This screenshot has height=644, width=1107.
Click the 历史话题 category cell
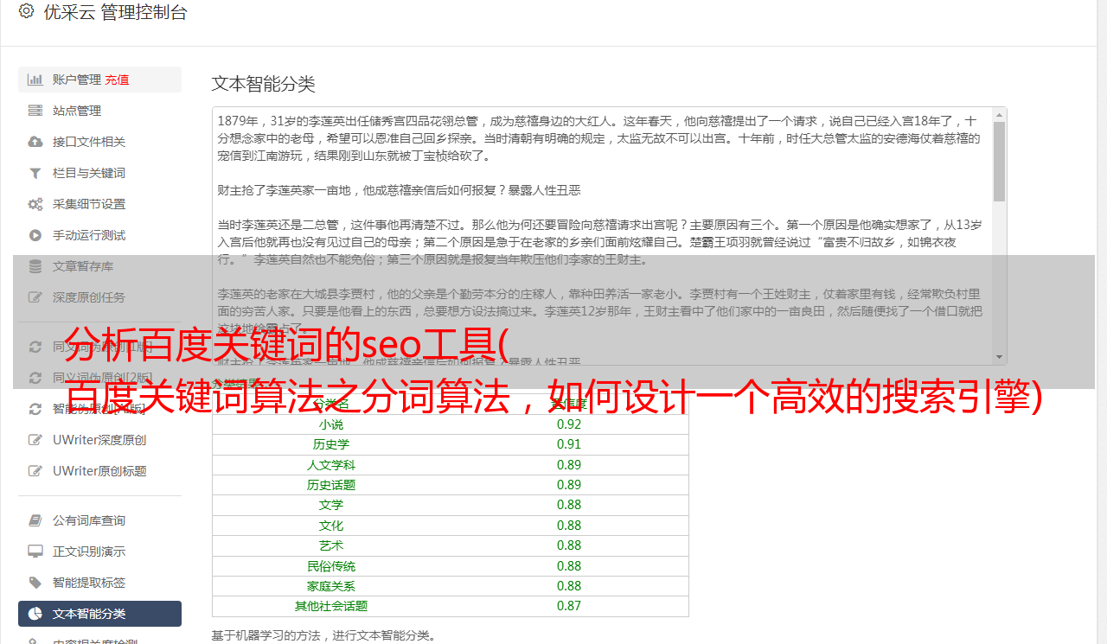pyautogui.click(x=331, y=485)
